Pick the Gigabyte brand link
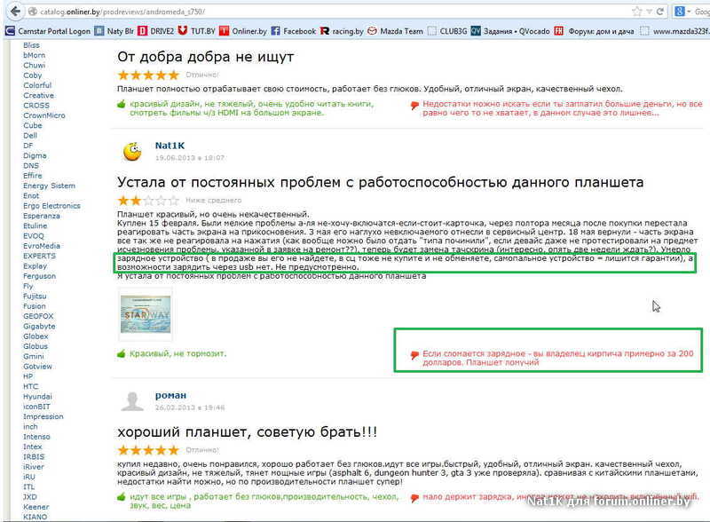The image size is (710, 522). click(x=39, y=327)
